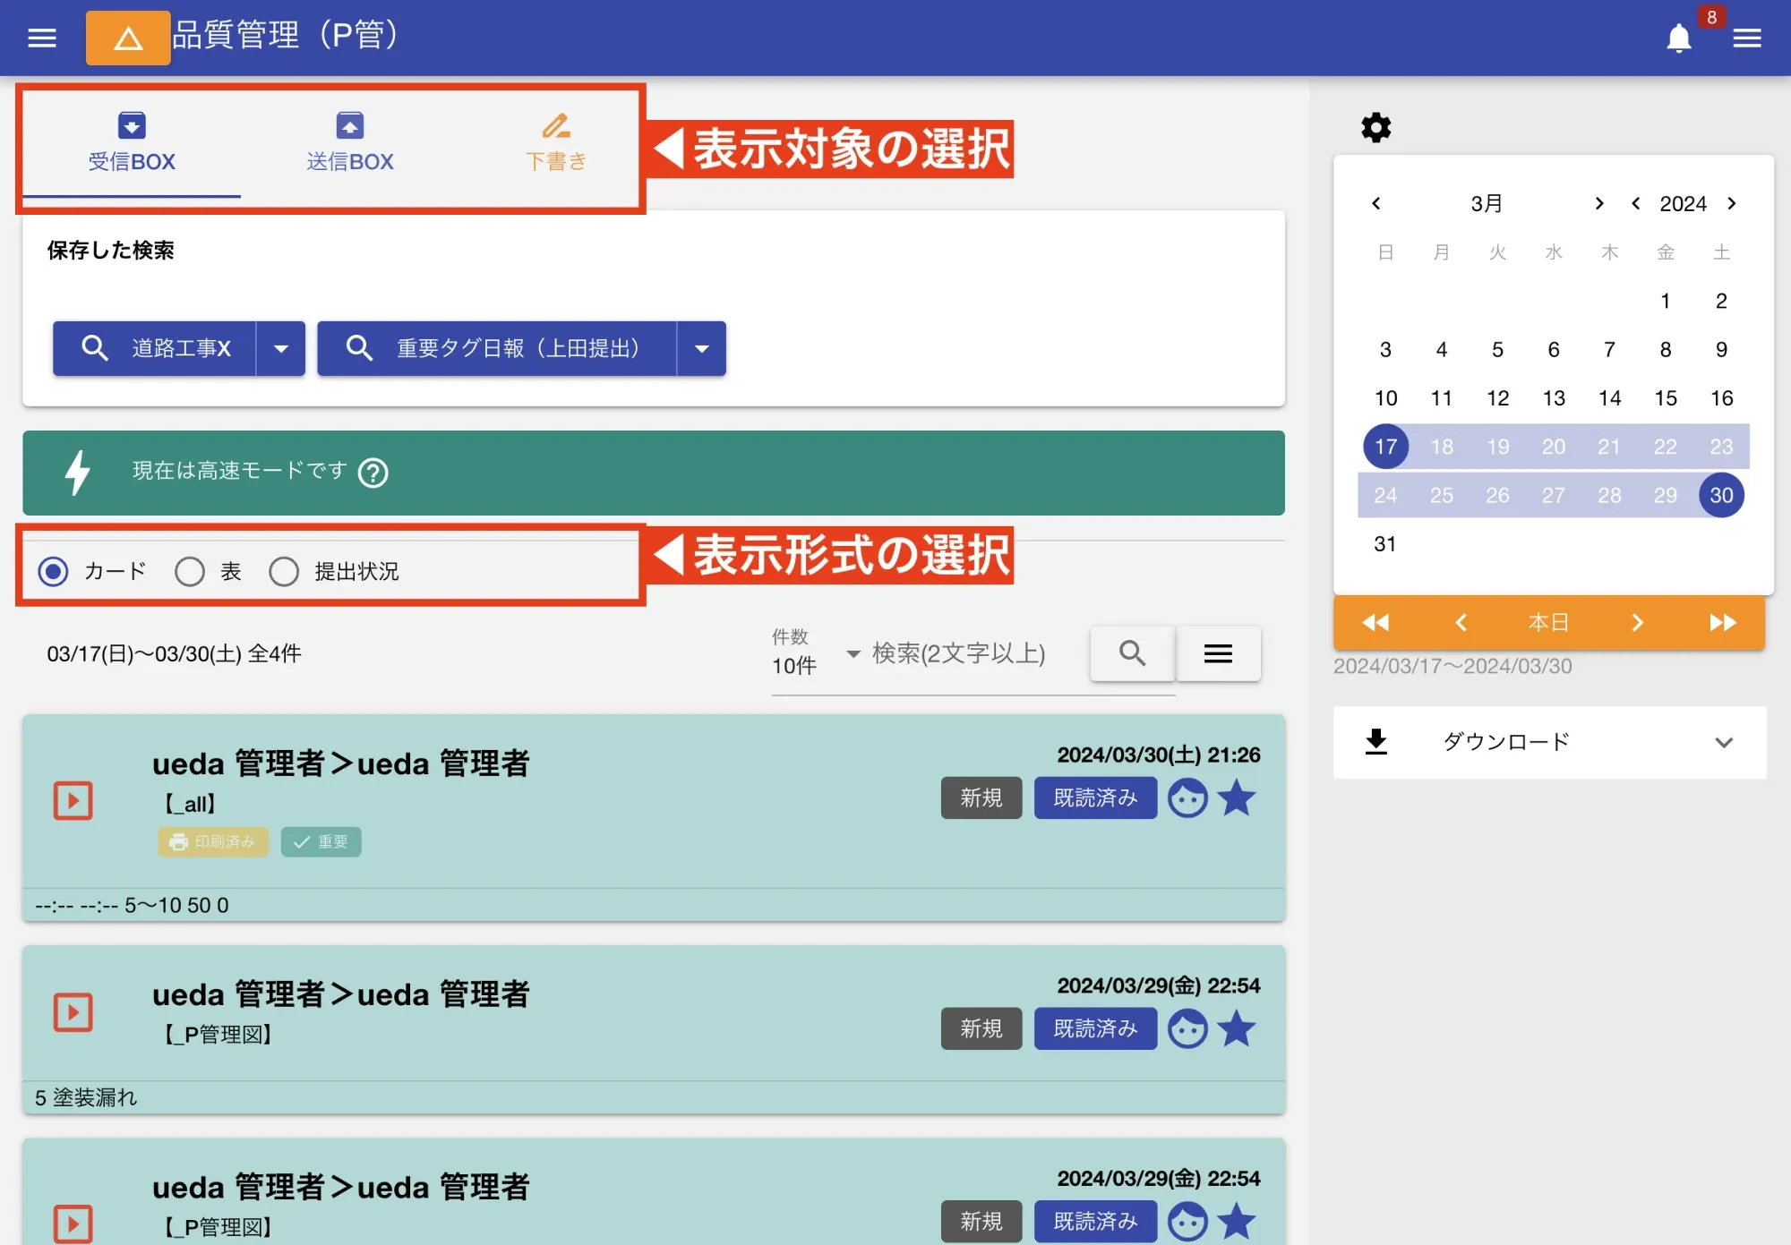Open the list view icon beside the search bar

coord(1218,653)
